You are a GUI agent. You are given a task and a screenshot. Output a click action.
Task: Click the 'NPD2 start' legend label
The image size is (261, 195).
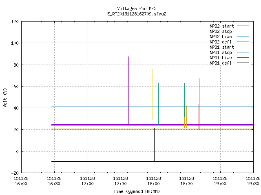pos(222,26)
